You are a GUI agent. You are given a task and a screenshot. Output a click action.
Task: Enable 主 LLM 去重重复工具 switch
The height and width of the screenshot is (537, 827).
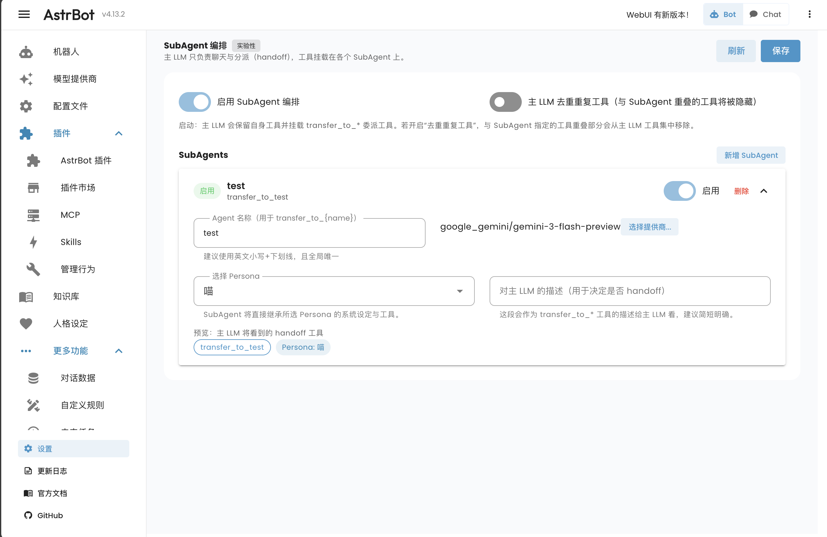click(x=505, y=102)
